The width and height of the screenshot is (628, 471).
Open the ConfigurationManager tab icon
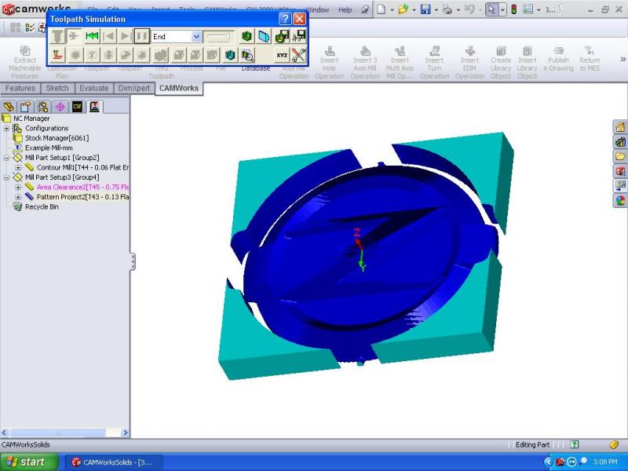pos(43,107)
